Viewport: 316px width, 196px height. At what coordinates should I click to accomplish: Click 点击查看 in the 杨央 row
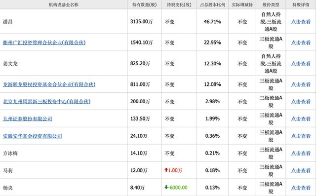coord(301,188)
